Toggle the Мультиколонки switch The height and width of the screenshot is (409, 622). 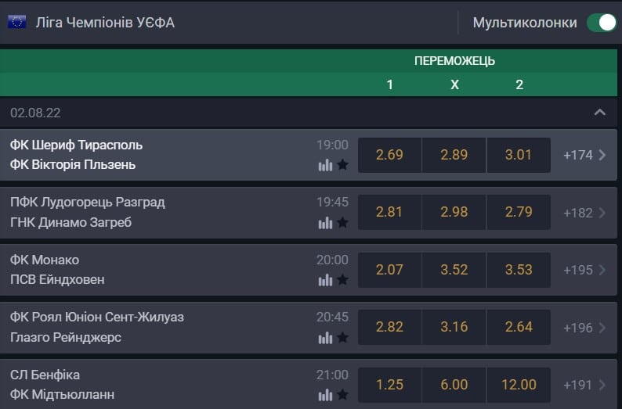pyautogui.click(x=602, y=23)
